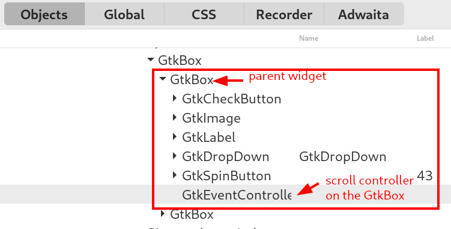Select the GtkSpinButton row
Viewport: 451px width, 229px height.
[226, 176]
